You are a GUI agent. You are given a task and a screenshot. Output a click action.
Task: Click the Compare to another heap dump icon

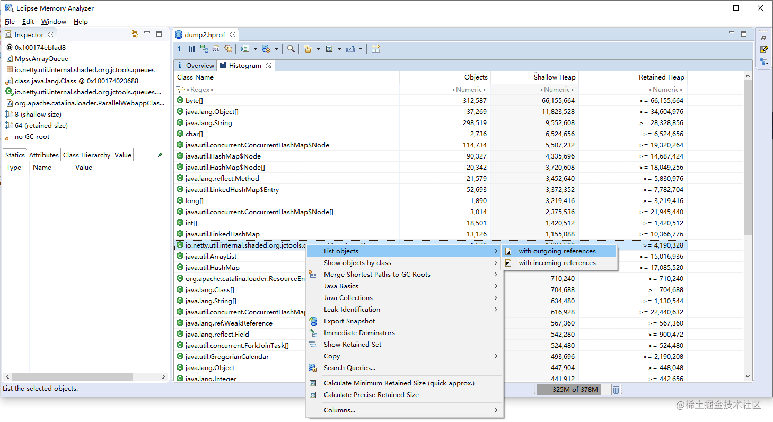point(375,49)
